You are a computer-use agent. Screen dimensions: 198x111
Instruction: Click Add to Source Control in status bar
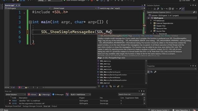(x=159, y=110)
